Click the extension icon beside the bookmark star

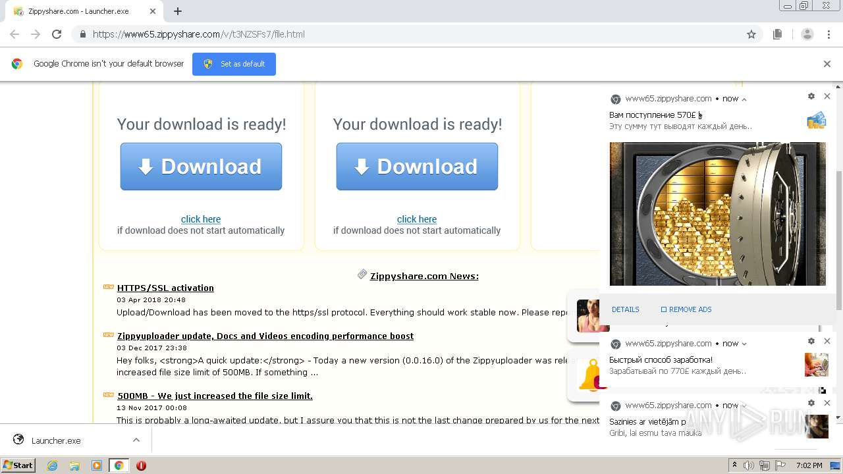point(778,34)
